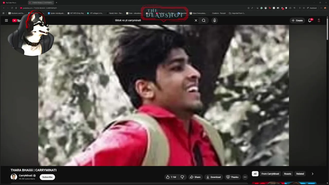Screen dimensions: 329x185
Task: Open the three-dot more actions menu
Action: (x=245, y=177)
